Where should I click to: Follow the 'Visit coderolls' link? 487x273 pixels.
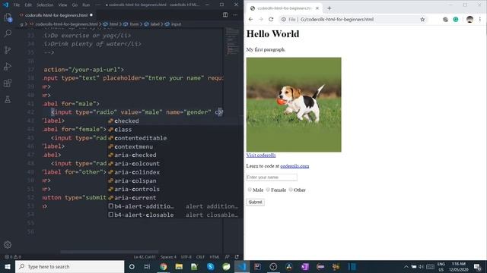point(261,155)
